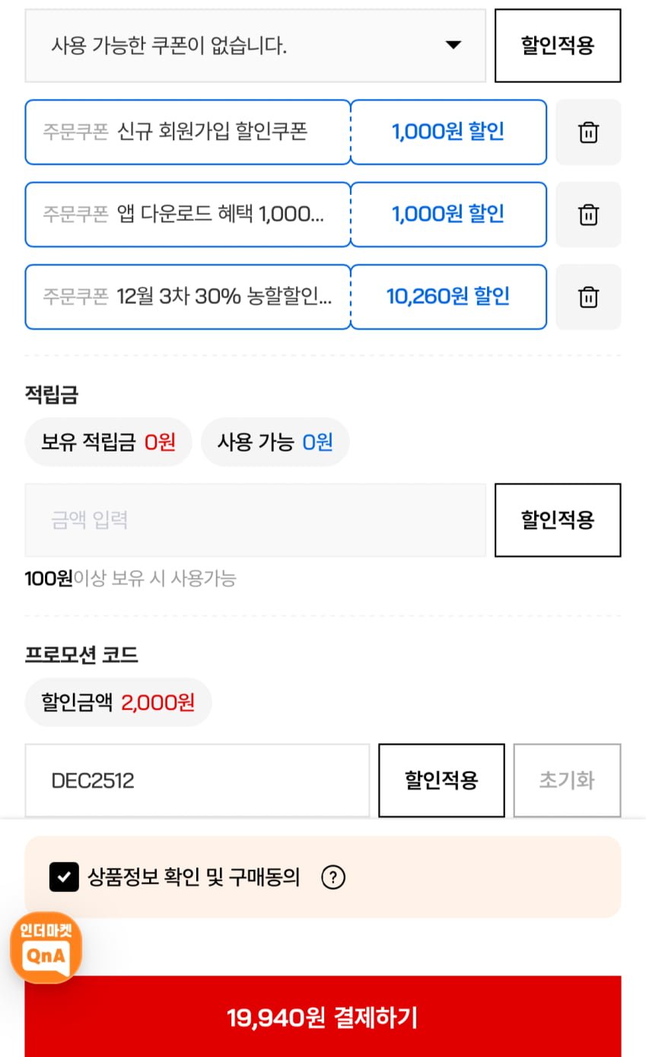Delete the 신규 회원가입 할인쿠폰 coupon

[x=588, y=133]
